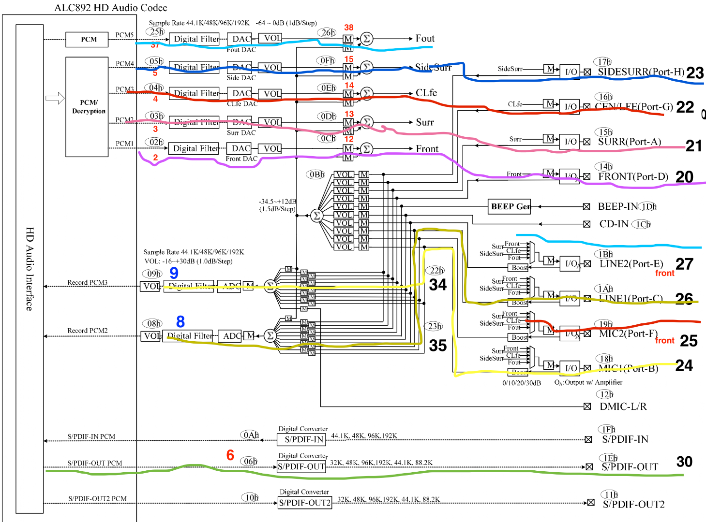Click the "DMIC-L/R" pin label
The image size is (706, 522).
[623, 406]
